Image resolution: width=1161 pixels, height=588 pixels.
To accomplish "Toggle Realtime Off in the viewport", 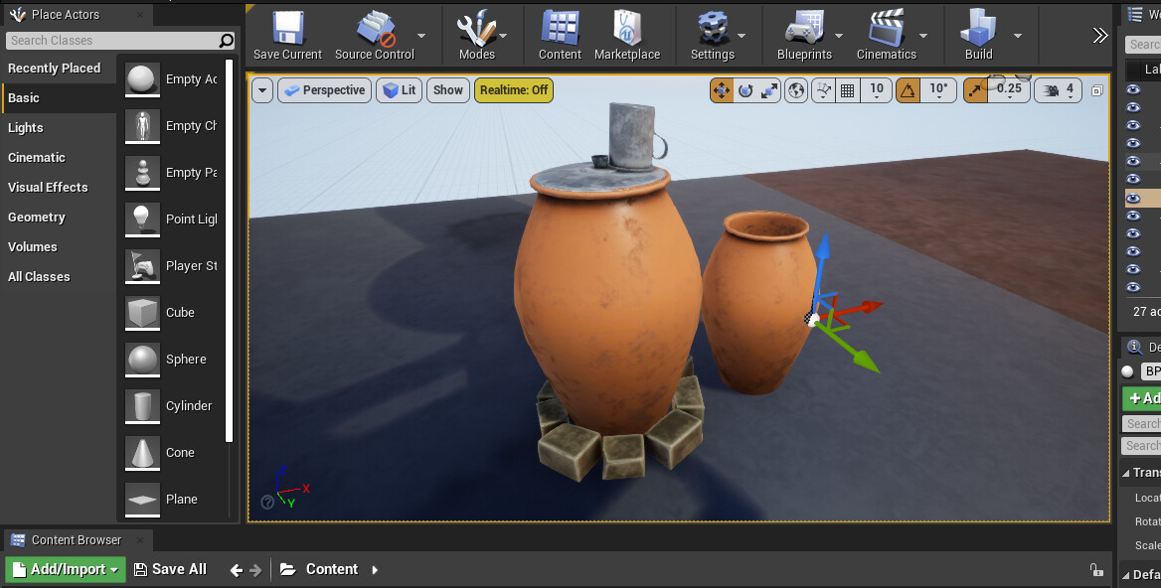I will (x=514, y=89).
